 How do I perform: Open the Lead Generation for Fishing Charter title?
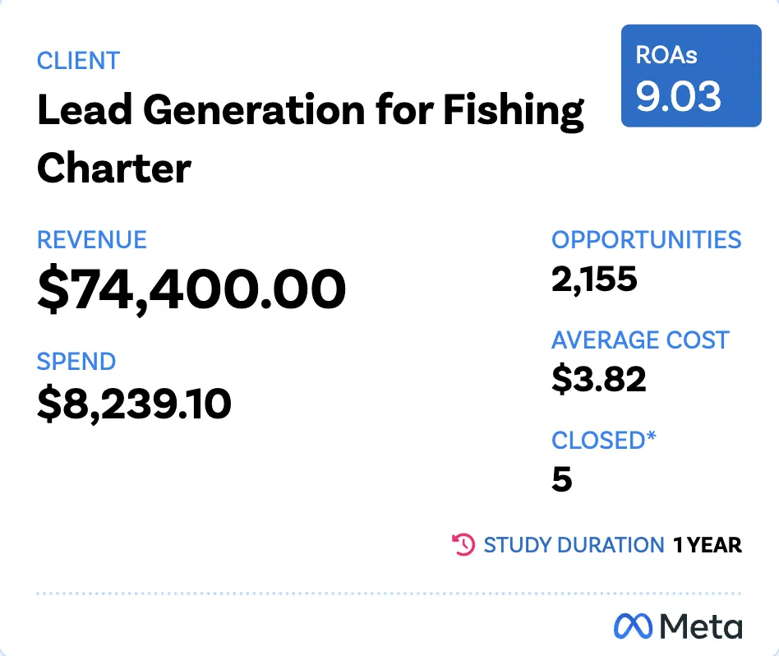pos(311,138)
